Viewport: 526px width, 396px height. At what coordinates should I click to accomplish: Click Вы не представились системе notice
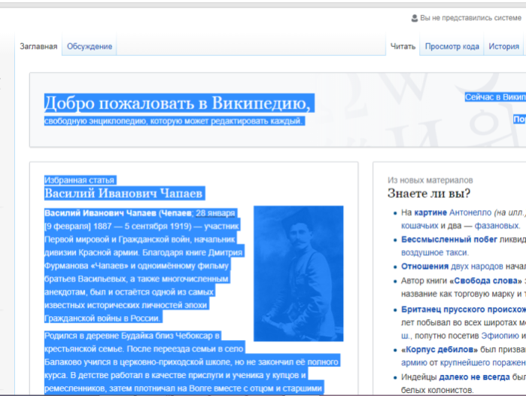(470, 18)
